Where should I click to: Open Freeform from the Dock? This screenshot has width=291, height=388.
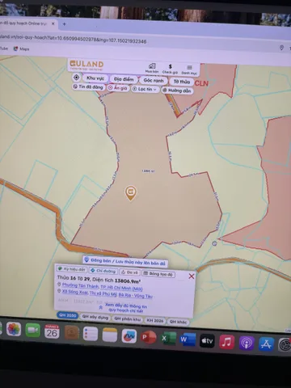click(129, 336)
